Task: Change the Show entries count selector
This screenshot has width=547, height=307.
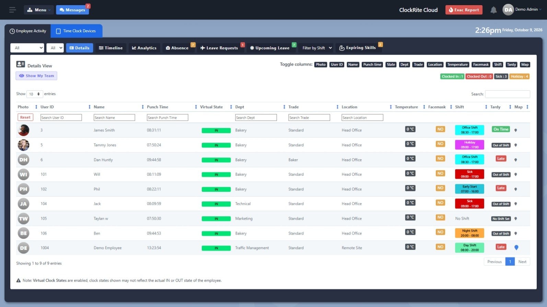Action: coord(34,94)
